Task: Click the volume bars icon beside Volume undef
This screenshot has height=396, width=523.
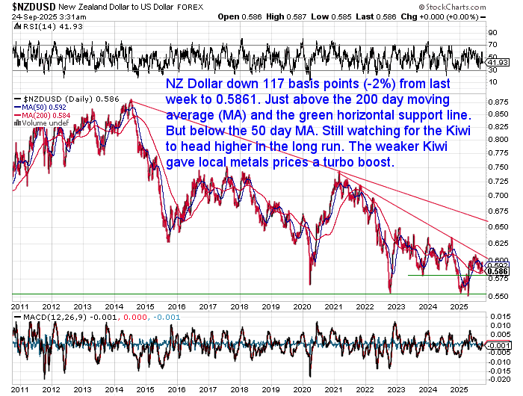Action: (x=17, y=123)
